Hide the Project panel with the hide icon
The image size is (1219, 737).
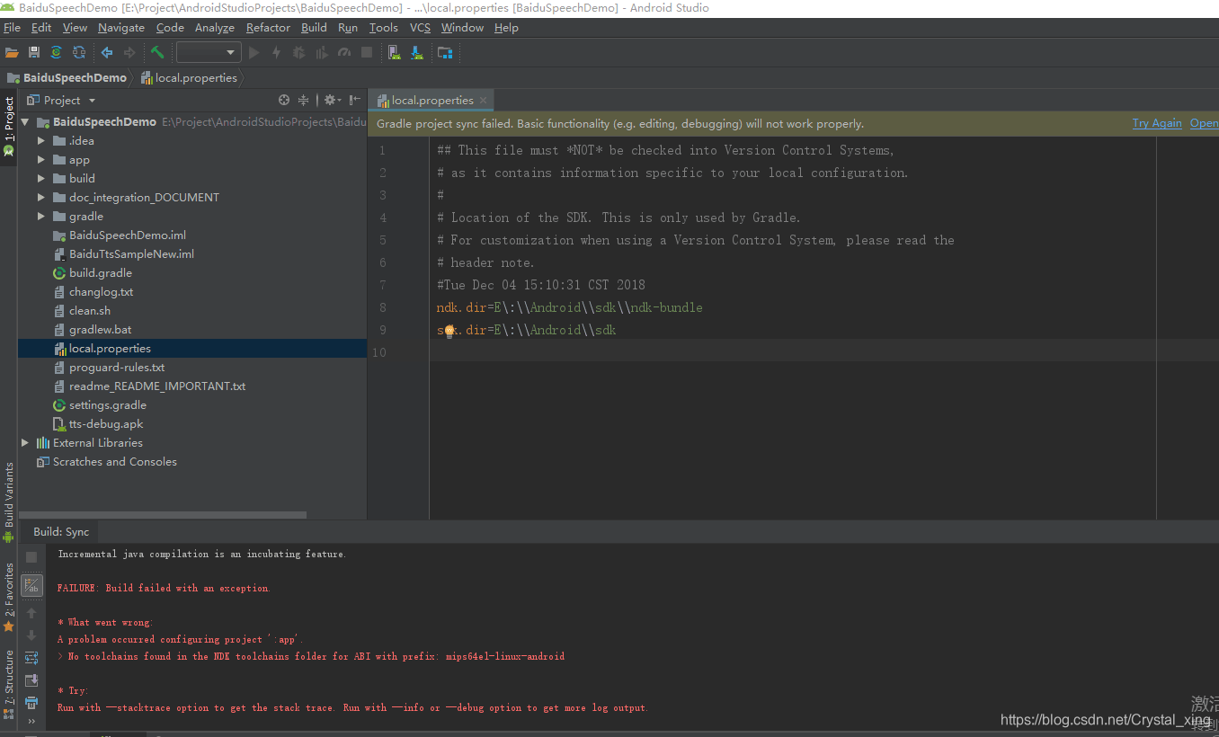coord(355,100)
